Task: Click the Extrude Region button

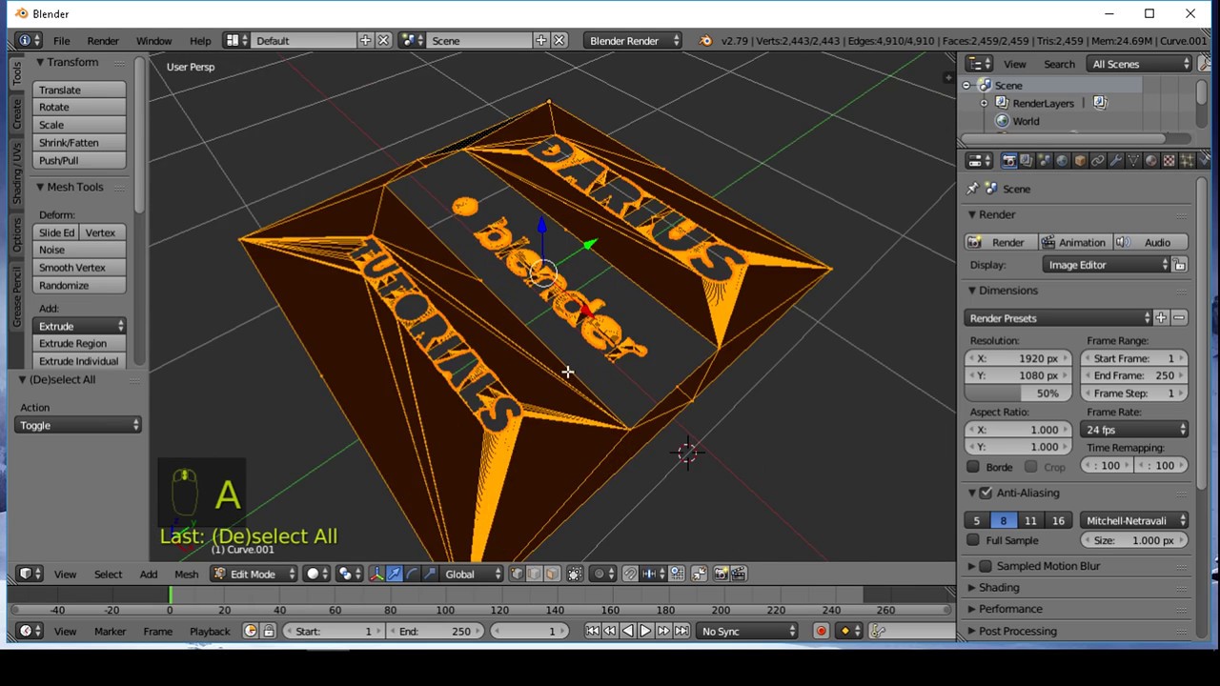Action: coord(79,343)
